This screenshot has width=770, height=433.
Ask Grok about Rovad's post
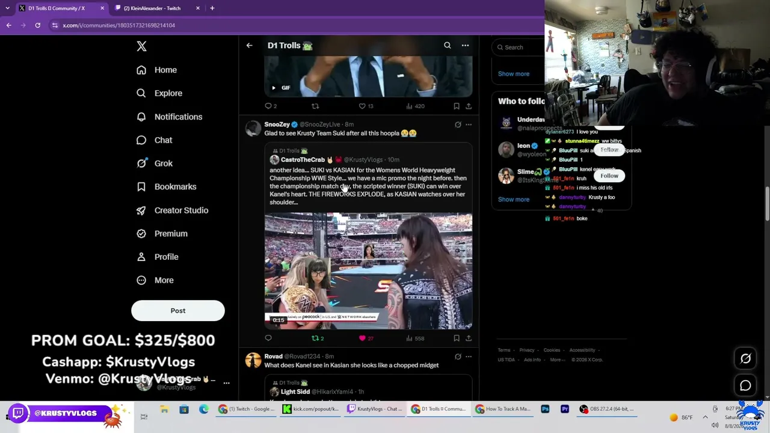[x=458, y=357]
